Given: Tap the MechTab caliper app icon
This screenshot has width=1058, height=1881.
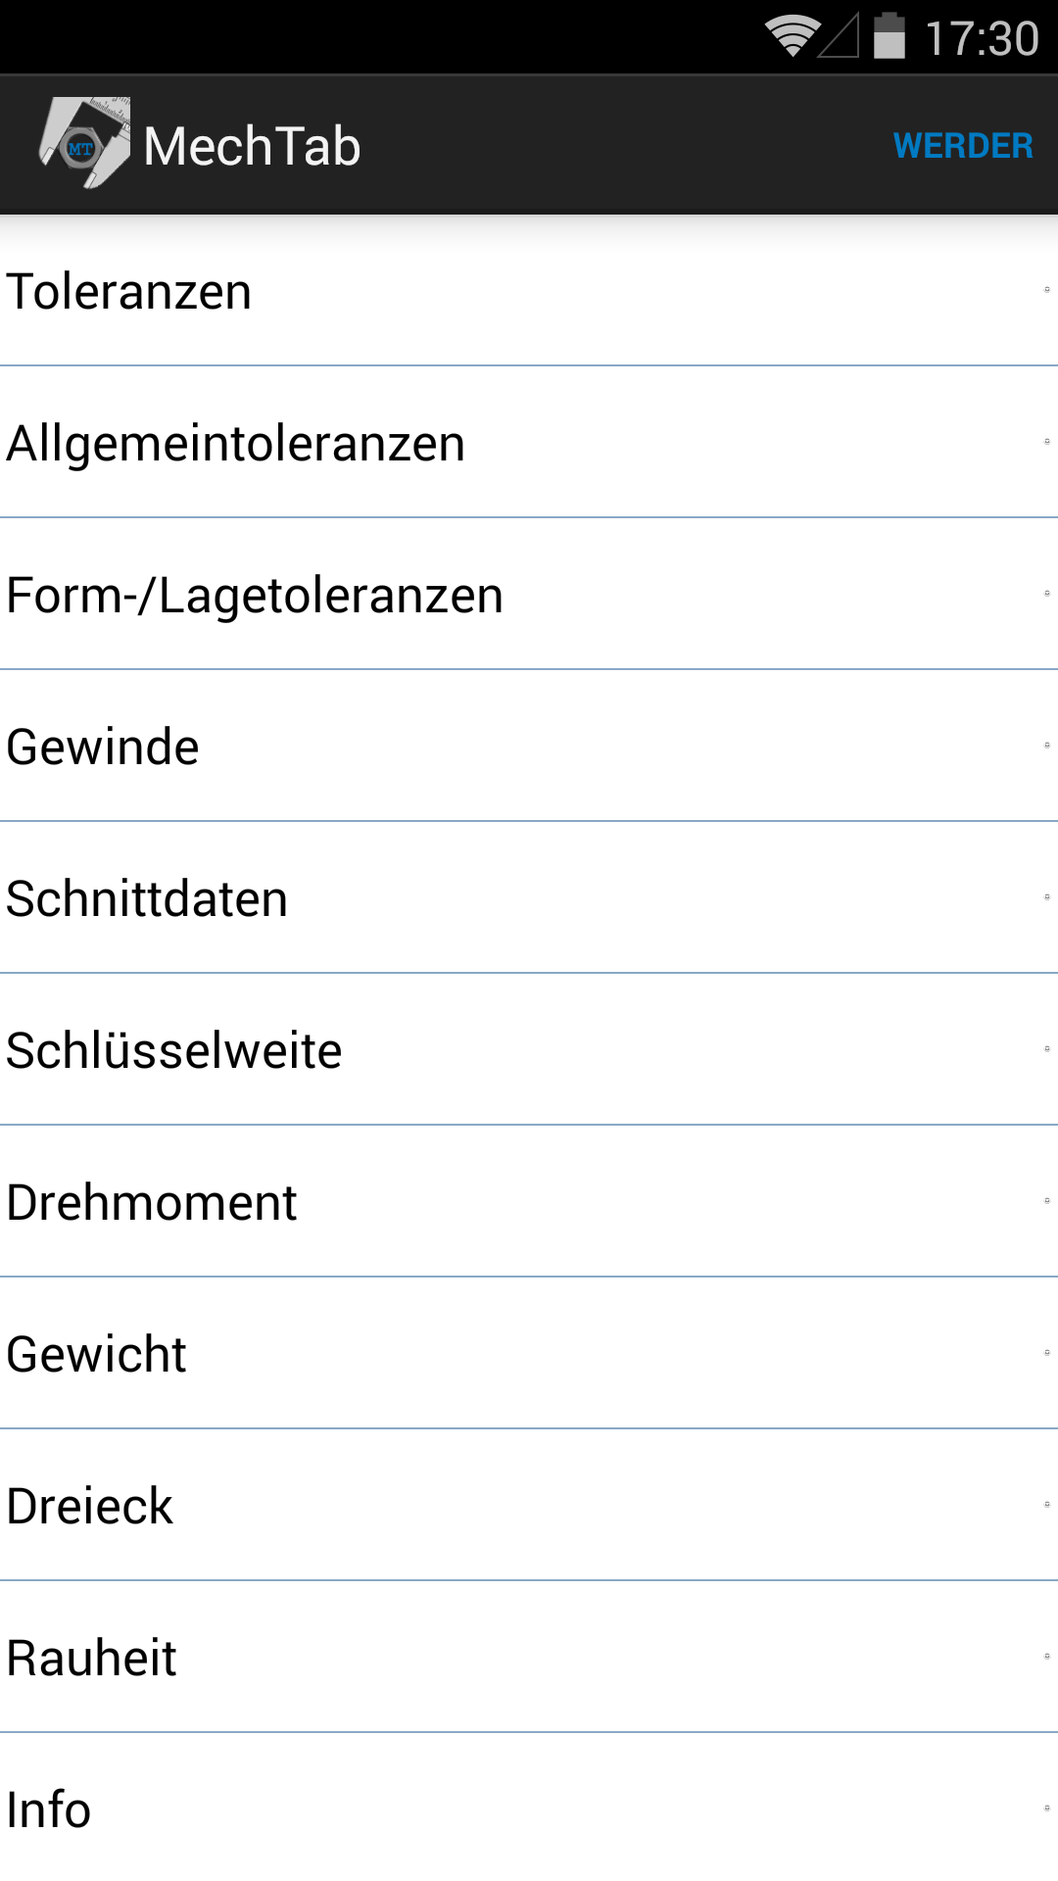Looking at the screenshot, I should (x=84, y=143).
